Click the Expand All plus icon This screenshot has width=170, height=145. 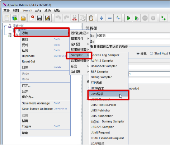point(101,18)
